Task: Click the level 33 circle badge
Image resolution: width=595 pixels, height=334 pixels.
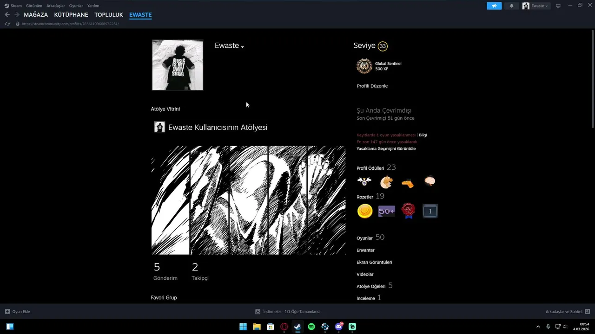Action: pyautogui.click(x=383, y=46)
